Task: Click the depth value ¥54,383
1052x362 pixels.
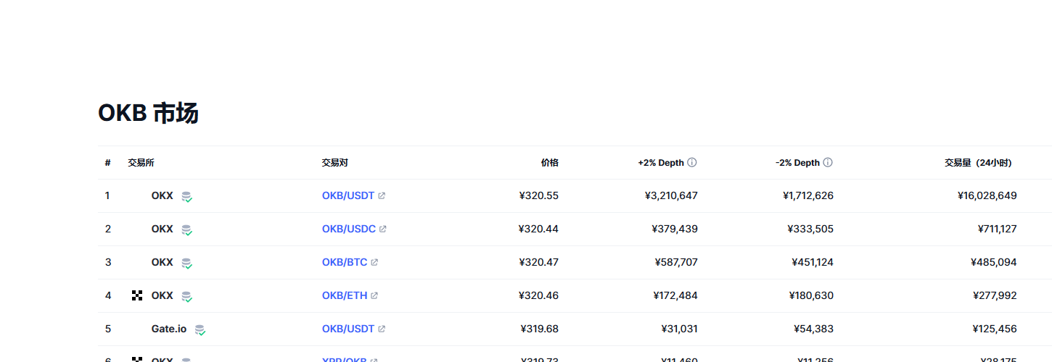Action: [x=814, y=329]
